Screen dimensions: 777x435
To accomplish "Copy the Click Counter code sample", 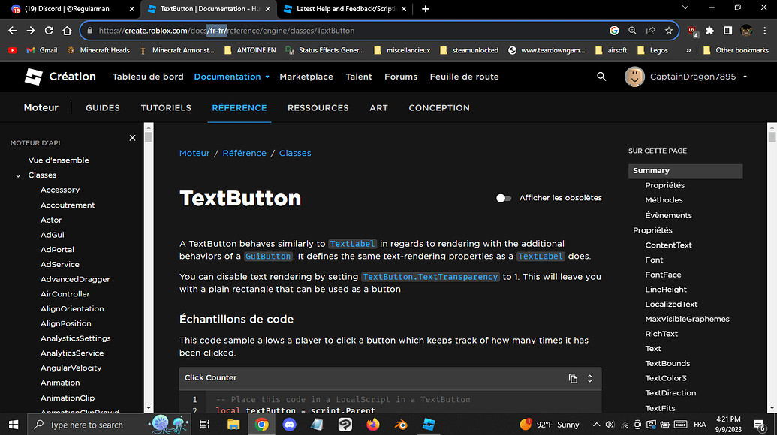I will click(572, 378).
